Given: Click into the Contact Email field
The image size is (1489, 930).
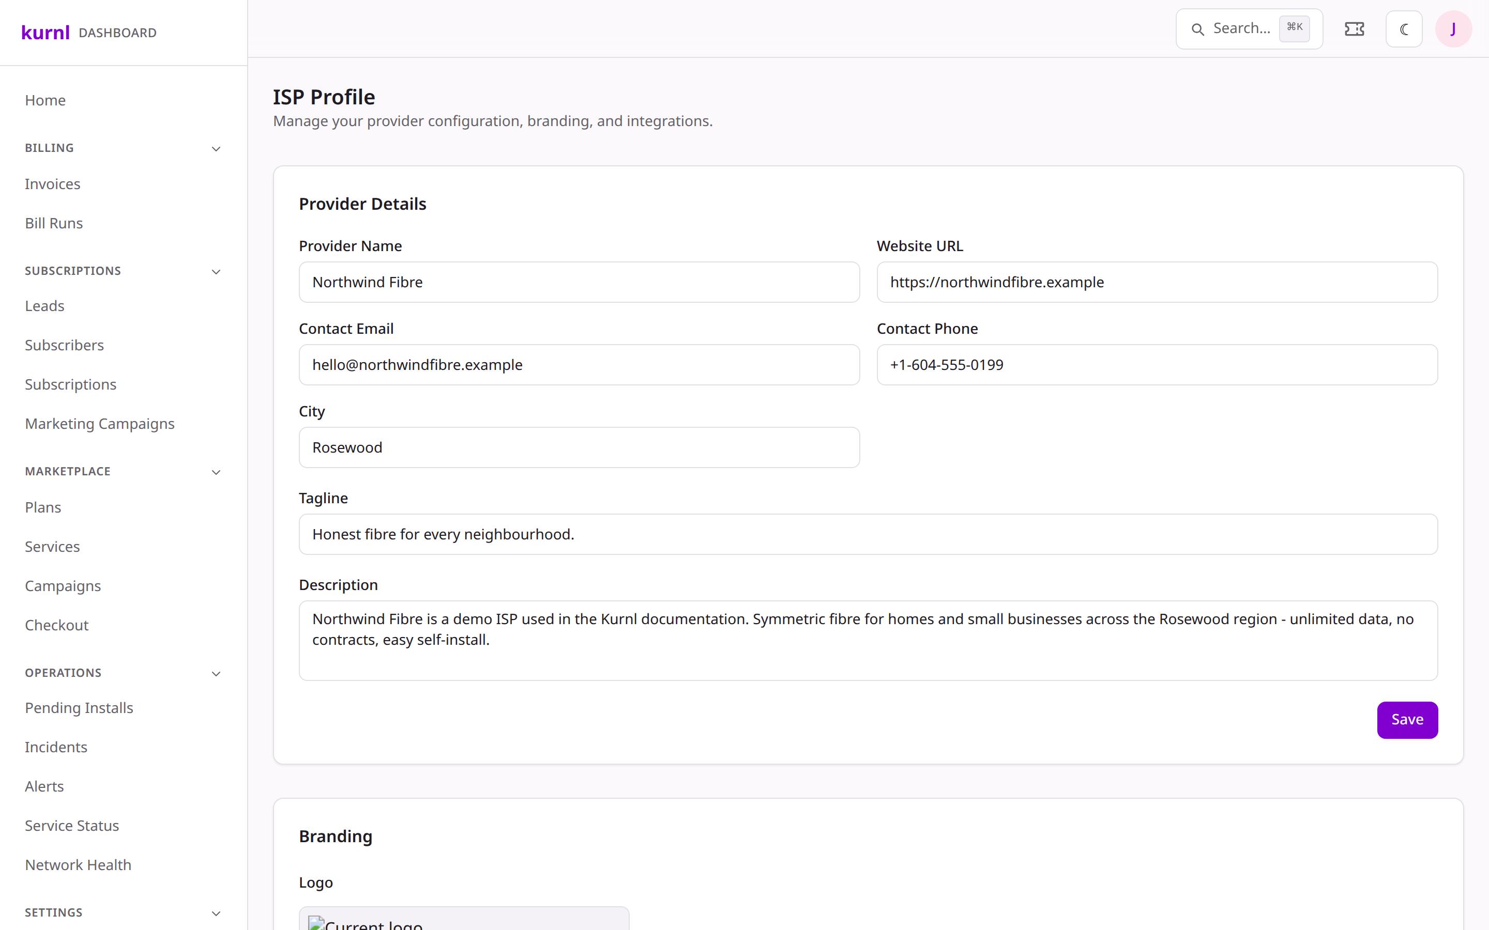Looking at the screenshot, I should (579, 365).
